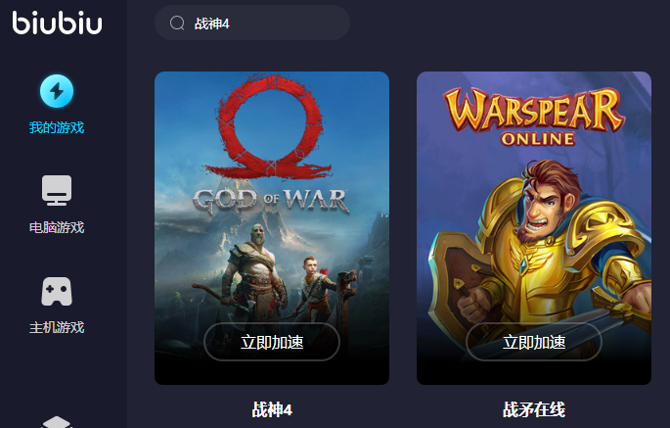Click the monitor icon for PC games
This screenshot has width=670, height=428.
click(x=57, y=190)
